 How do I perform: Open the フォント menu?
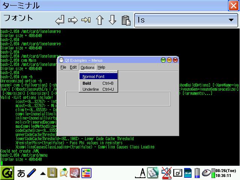click(18, 18)
